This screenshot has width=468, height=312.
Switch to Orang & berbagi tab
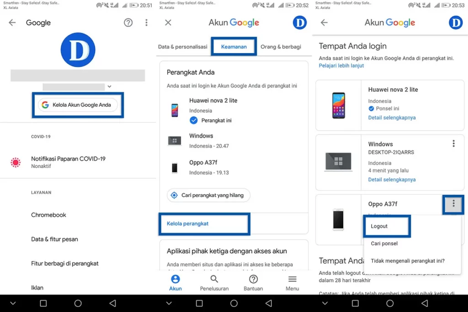(x=281, y=47)
